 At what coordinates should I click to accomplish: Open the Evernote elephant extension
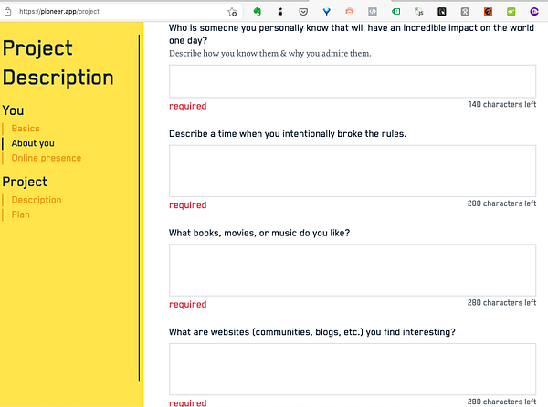(258, 12)
